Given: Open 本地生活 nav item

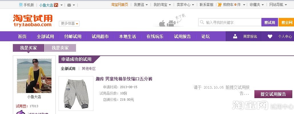Looking at the screenshot, I should click(x=127, y=36).
